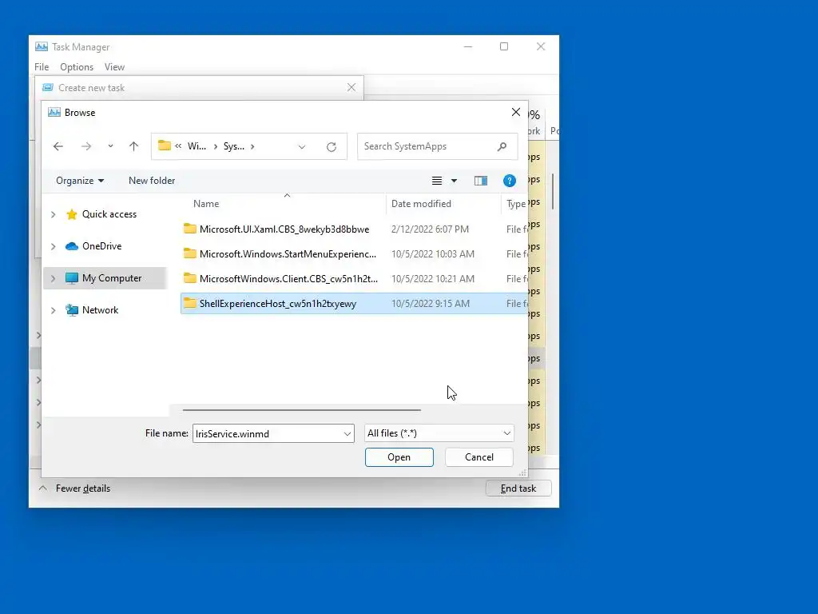The width and height of the screenshot is (818, 614).
Task: Close the Browse dialog
Action: pyautogui.click(x=516, y=112)
